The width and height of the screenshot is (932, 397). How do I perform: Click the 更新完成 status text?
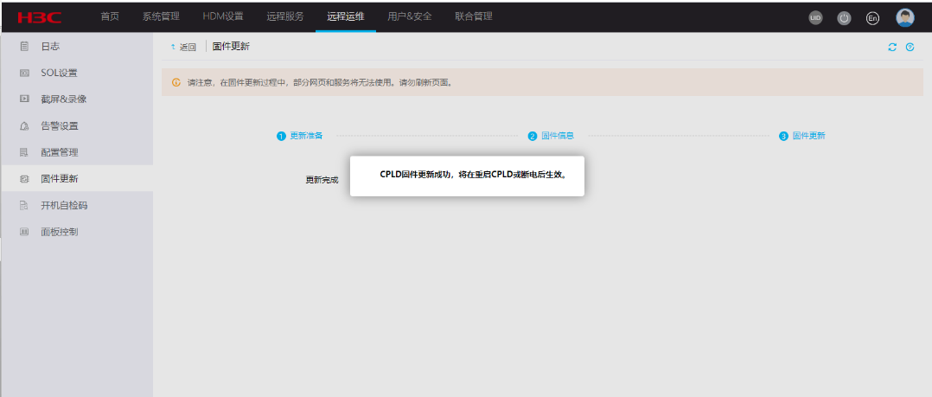tap(322, 180)
